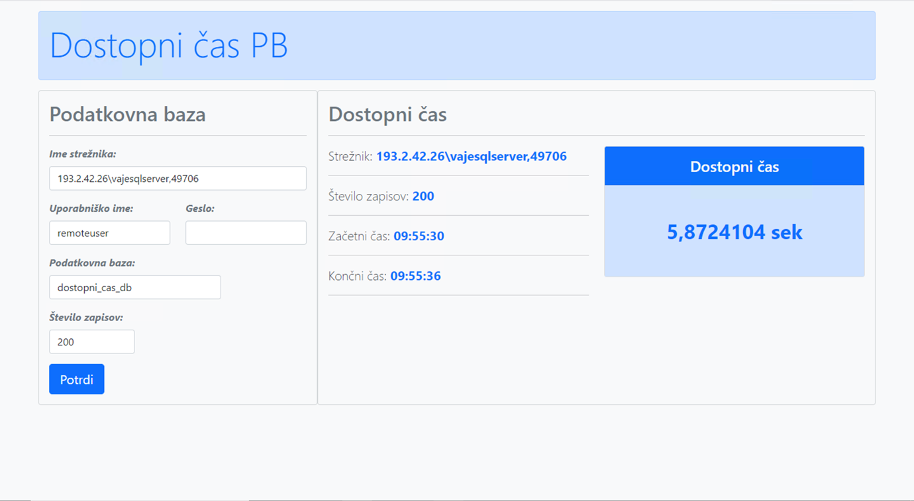Click the Ime strežnika label
Screen dimensions: 914x501
click(83, 154)
